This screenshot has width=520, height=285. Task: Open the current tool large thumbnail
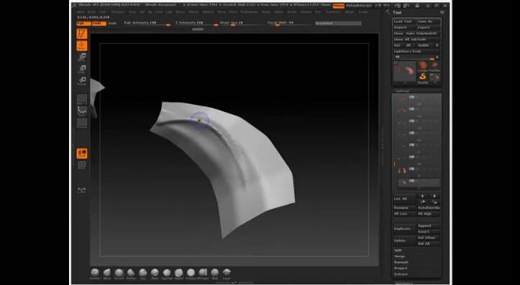coord(405,72)
